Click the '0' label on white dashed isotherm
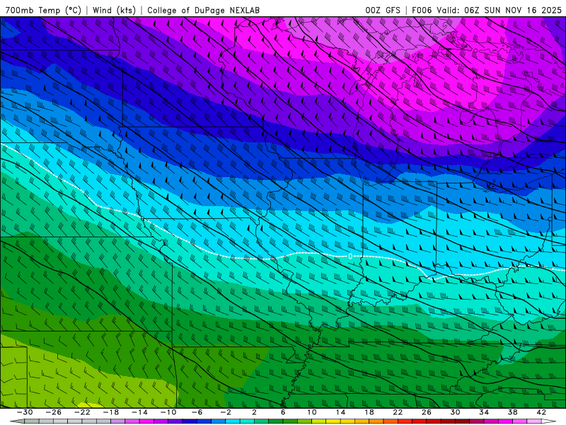Viewport: 566px width, 425px height. tap(350, 256)
